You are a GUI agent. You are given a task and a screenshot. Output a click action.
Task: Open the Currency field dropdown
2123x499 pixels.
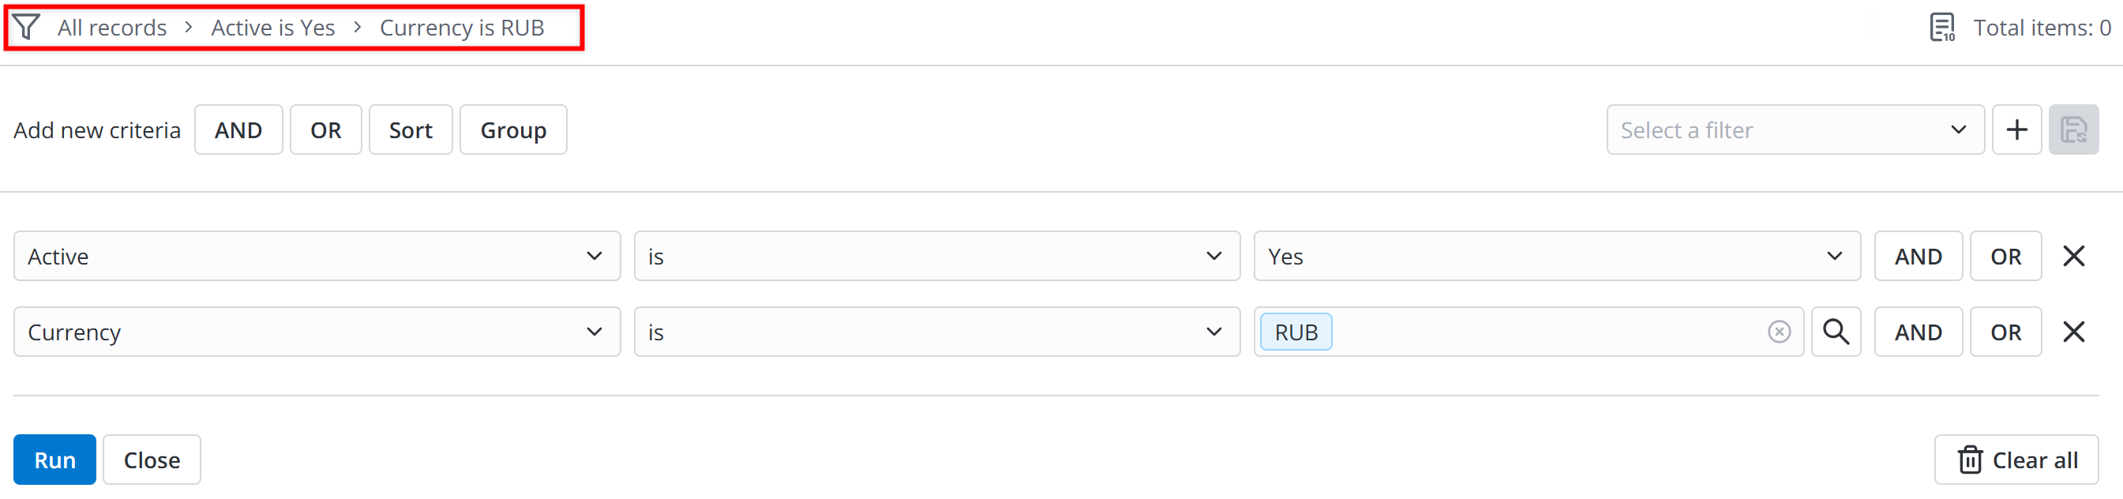(x=317, y=332)
